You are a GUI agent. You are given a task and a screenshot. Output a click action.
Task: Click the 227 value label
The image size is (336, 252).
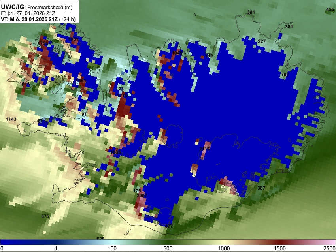point(262,41)
